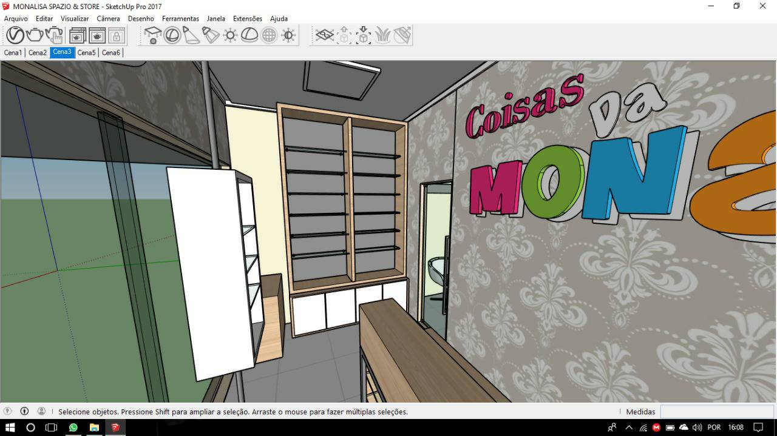The width and height of the screenshot is (777, 436).
Task: Switch to the Cena6 scene tab
Action: click(x=110, y=53)
